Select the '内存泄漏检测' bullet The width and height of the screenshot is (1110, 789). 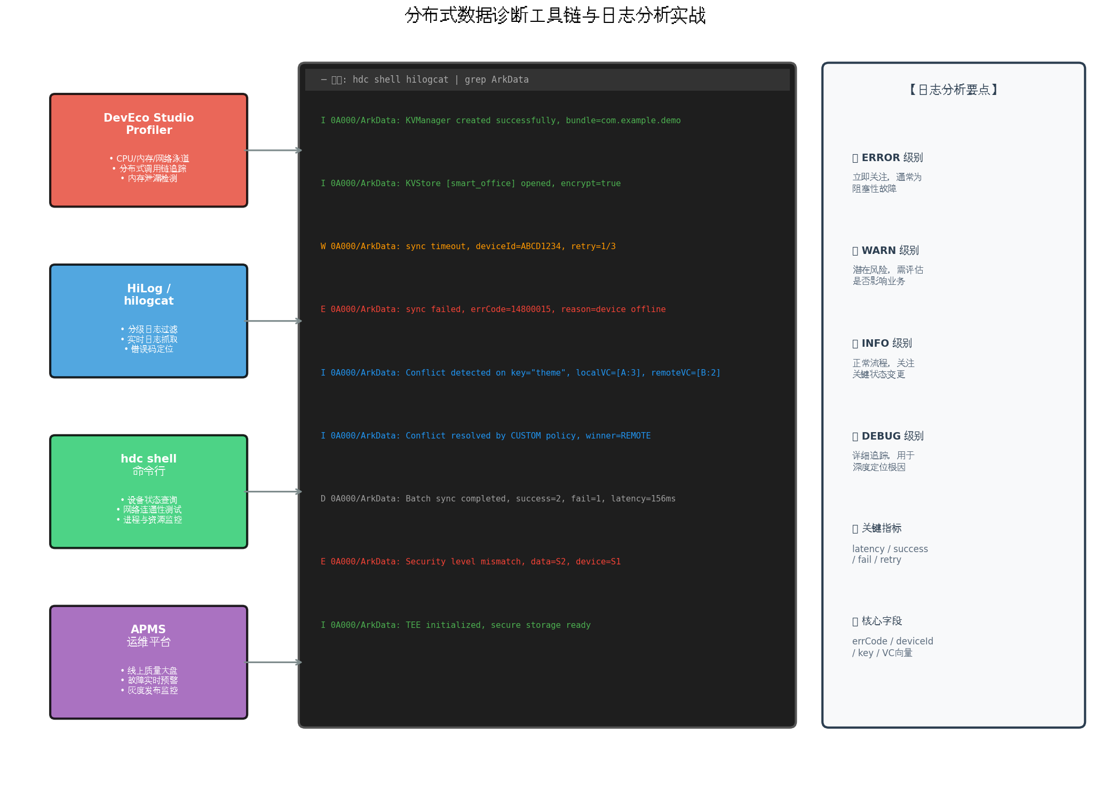click(x=149, y=178)
